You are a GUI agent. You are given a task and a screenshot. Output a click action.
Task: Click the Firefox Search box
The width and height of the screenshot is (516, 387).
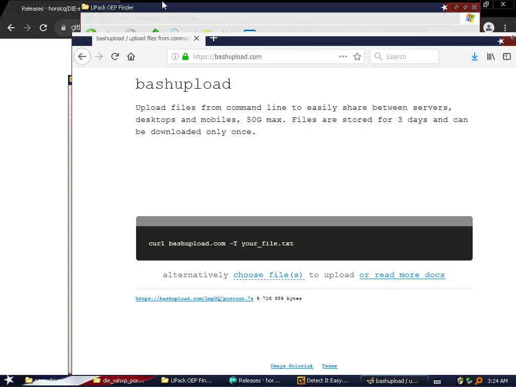pyautogui.click(x=405, y=56)
